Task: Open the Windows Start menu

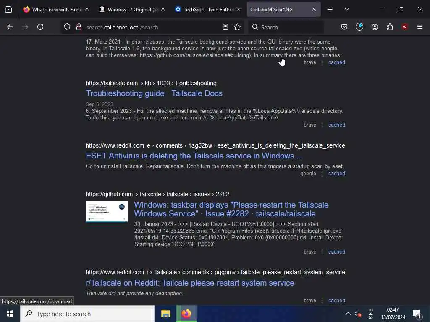Action: 10,314
